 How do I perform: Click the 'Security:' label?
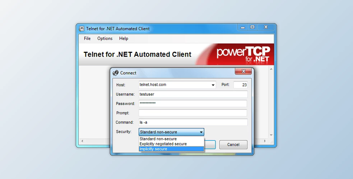click(x=124, y=131)
